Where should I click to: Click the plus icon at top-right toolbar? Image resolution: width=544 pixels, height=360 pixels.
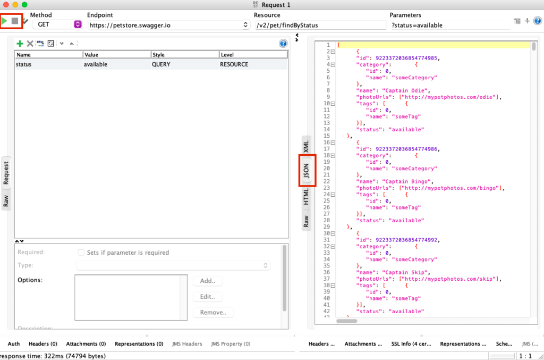527,21
